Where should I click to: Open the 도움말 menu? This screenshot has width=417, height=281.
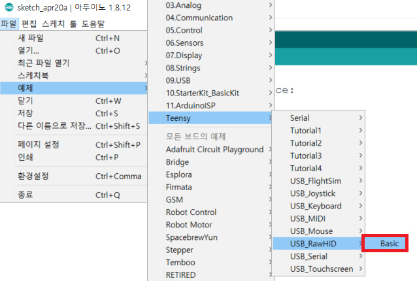(x=93, y=24)
